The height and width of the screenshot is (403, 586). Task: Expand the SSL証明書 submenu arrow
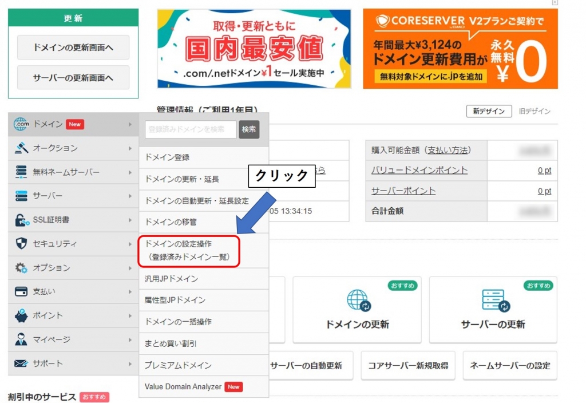[x=130, y=220]
